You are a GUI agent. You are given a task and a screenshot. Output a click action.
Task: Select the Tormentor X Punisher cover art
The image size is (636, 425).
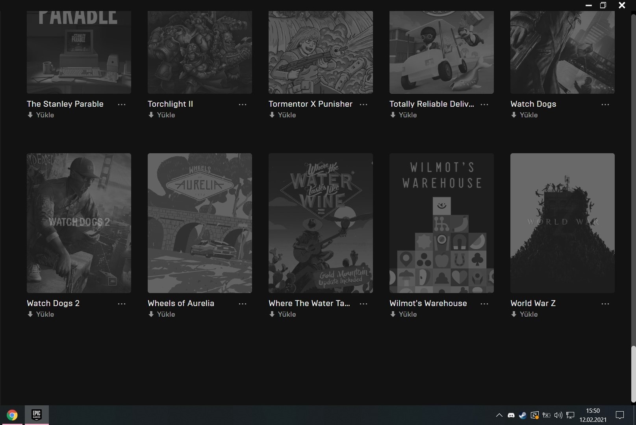pos(321,52)
